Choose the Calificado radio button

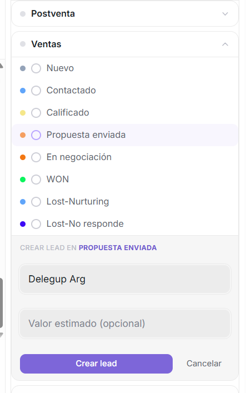36,113
